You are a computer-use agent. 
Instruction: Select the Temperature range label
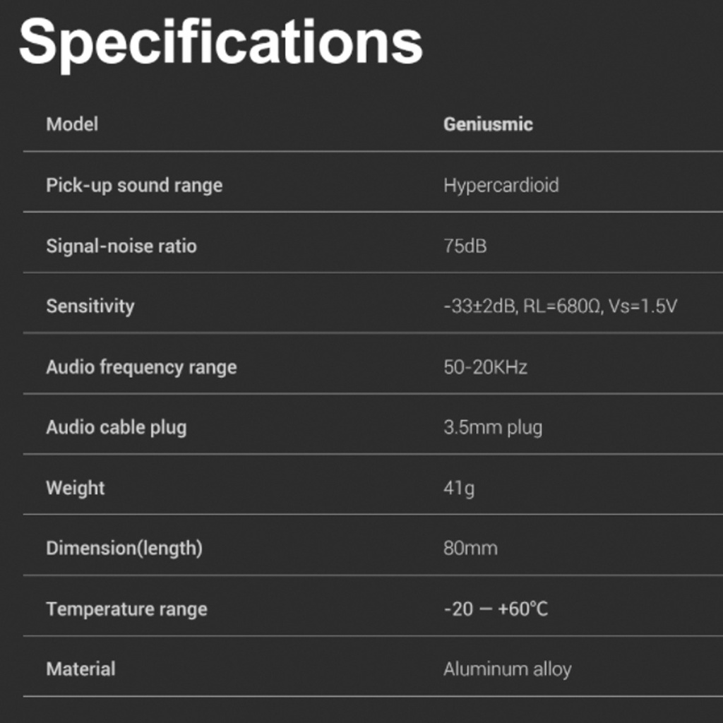click(x=127, y=609)
